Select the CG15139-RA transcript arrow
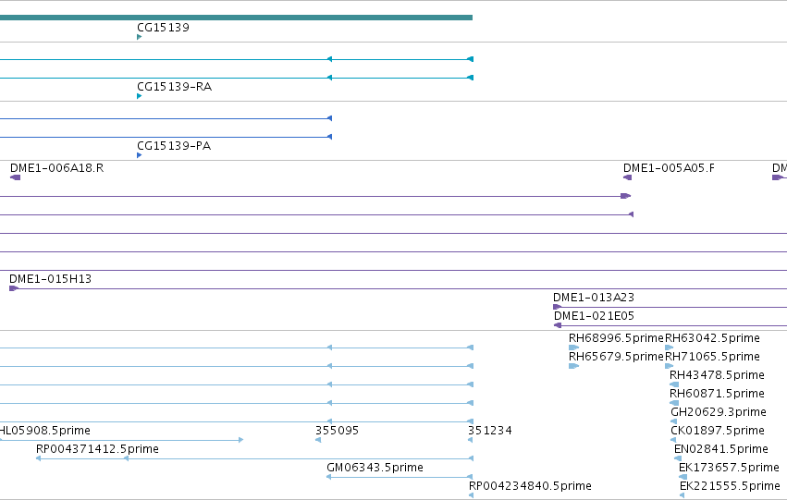Screen dimensions: 787x500 [x=139, y=96]
